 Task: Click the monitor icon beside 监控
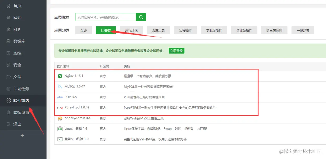coord(8,53)
